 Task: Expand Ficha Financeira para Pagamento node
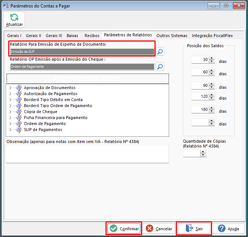pyautogui.click(x=10, y=118)
